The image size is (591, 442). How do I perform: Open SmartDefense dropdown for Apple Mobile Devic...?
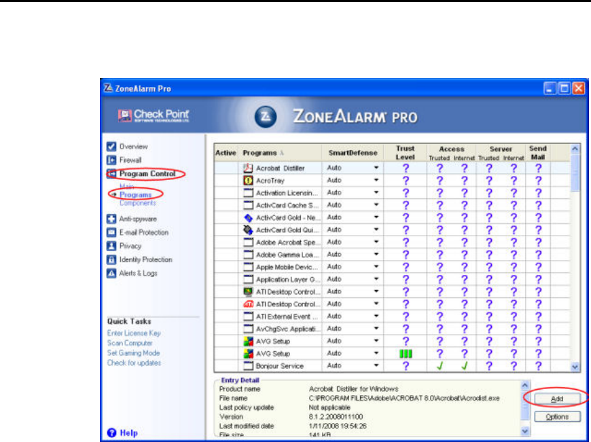(376, 267)
